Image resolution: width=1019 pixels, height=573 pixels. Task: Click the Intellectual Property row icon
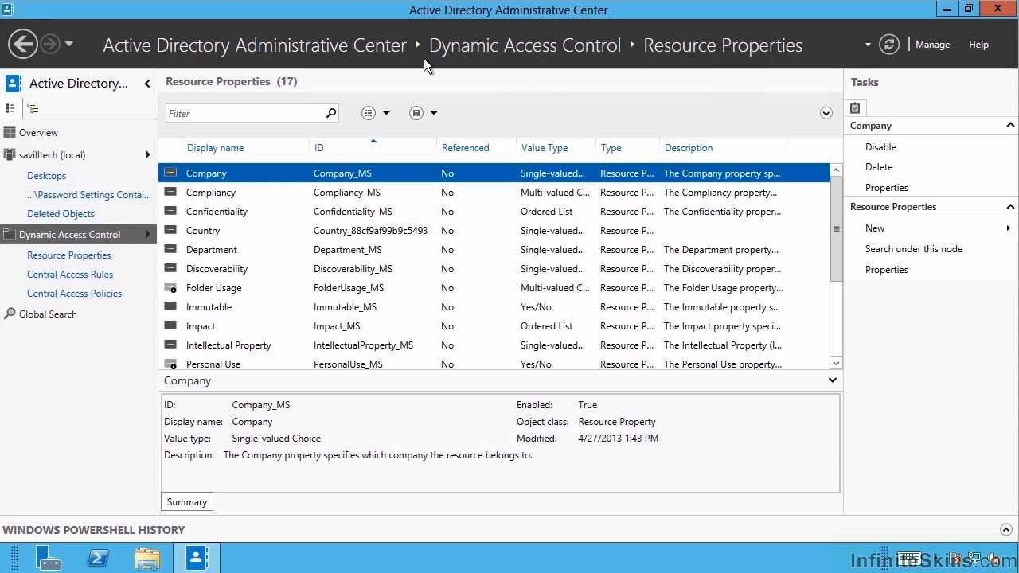click(x=170, y=345)
